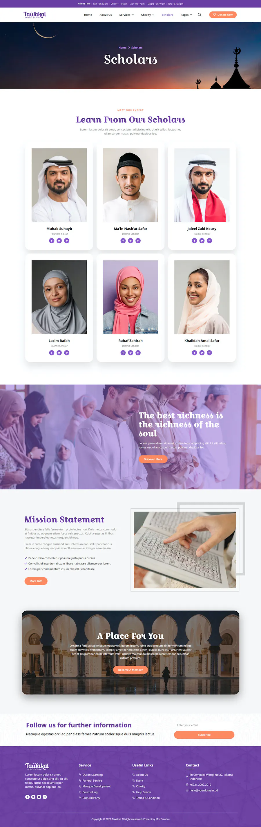This screenshot has height=827, width=261.
Task: Open the footer Instagram icon
Action: click(45, 797)
